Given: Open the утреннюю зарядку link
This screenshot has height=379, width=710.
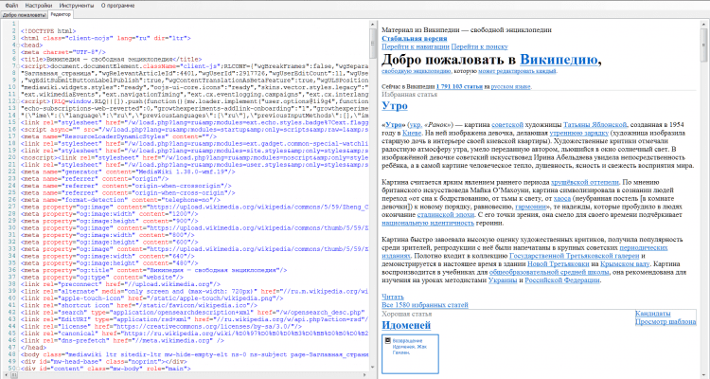Looking at the screenshot, I should click(x=578, y=134).
